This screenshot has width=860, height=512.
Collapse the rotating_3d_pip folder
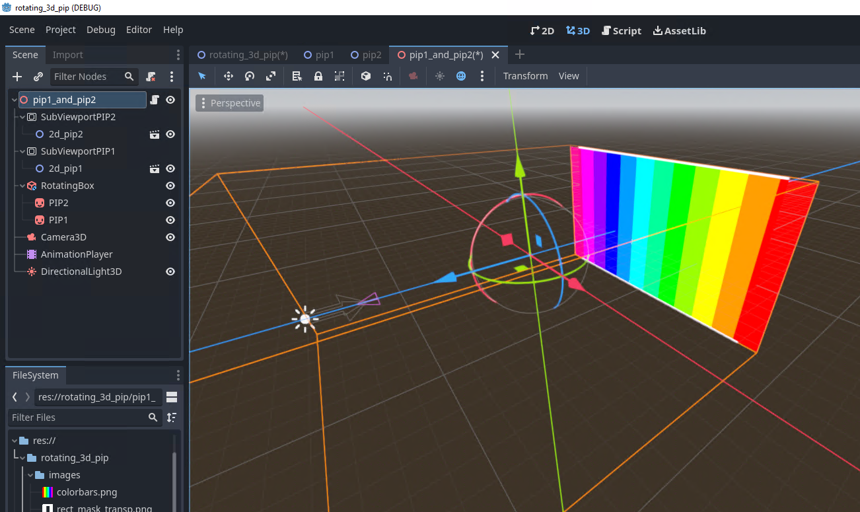[22, 458]
